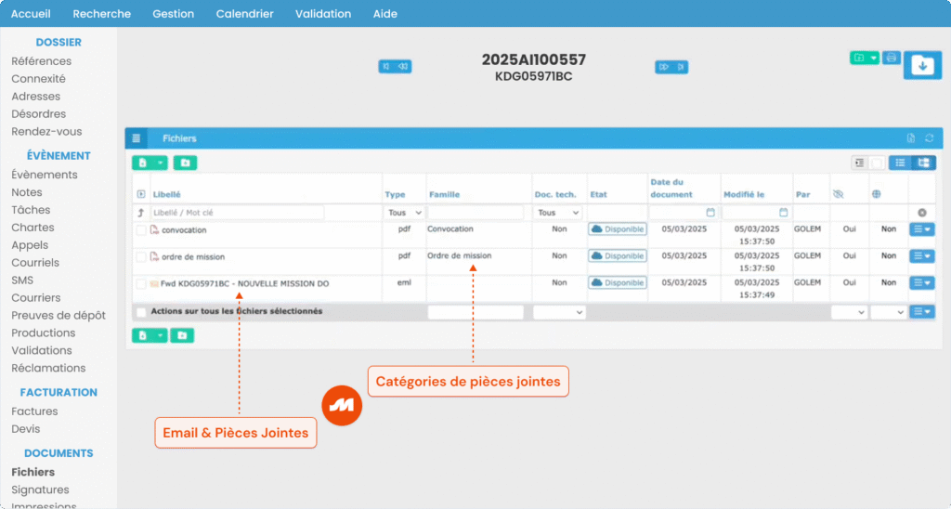951x509 pixels.
Task: Clear filters with the round X icon
Action: (922, 213)
